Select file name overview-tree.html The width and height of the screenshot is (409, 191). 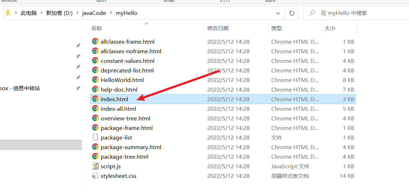click(x=125, y=119)
